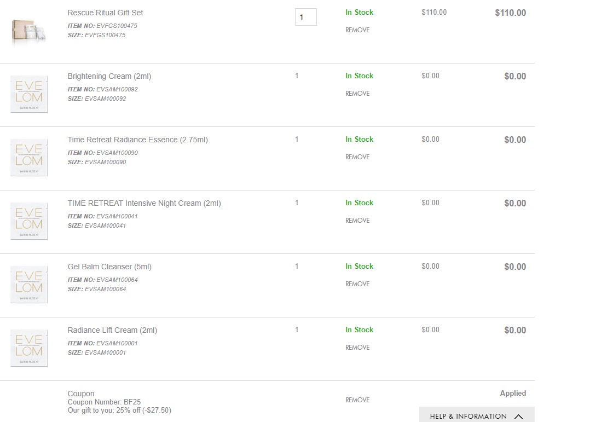Remove the Rescue Ritual Gift Set
Image resolution: width=590 pixels, height=422 pixels.
tap(357, 30)
